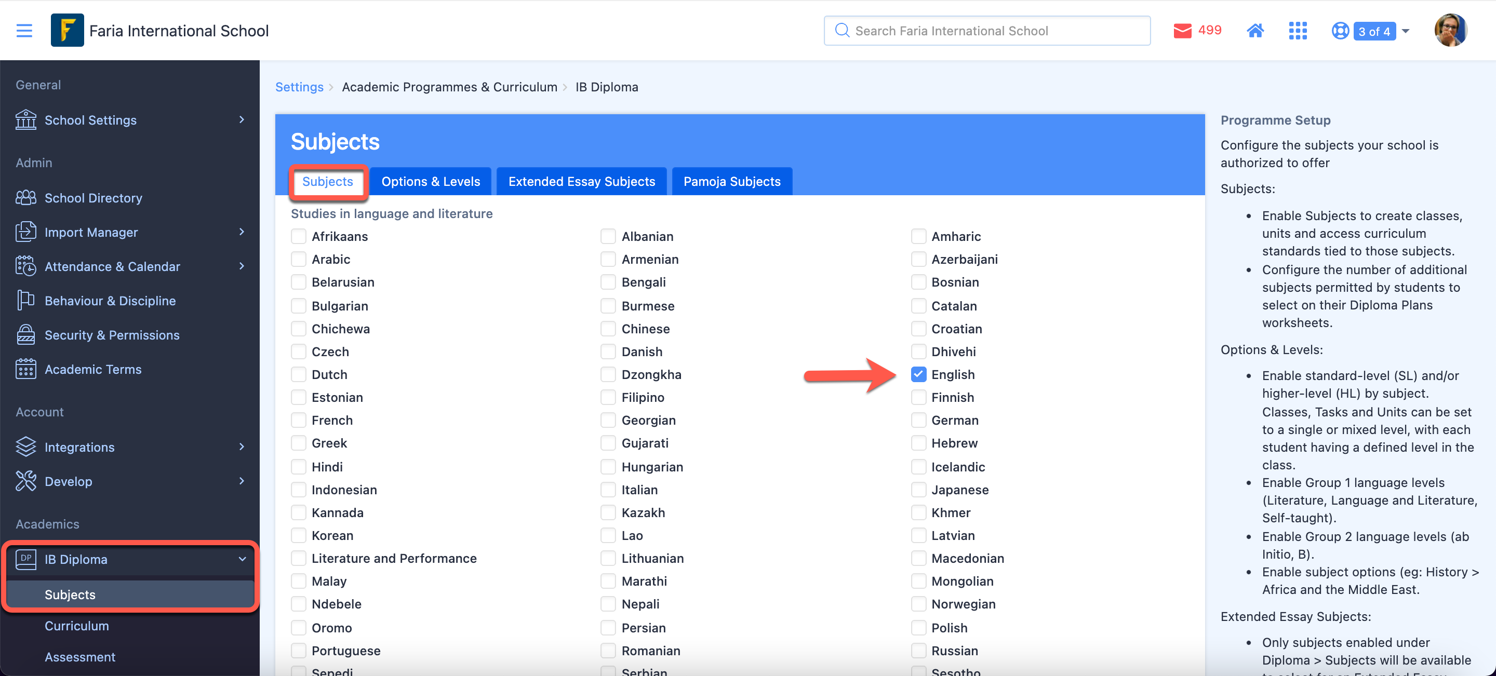This screenshot has width=1496, height=676.
Task: Click the Behaviour & Discipline flag icon
Action: (x=25, y=300)
